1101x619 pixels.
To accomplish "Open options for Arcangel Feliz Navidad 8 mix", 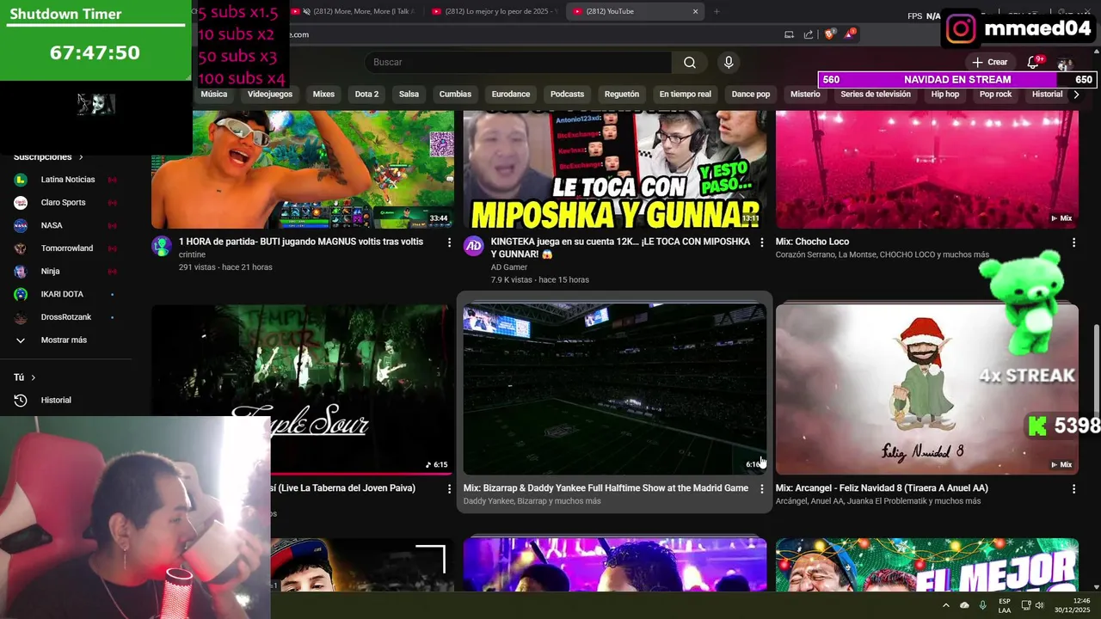I will point(1073,488).
